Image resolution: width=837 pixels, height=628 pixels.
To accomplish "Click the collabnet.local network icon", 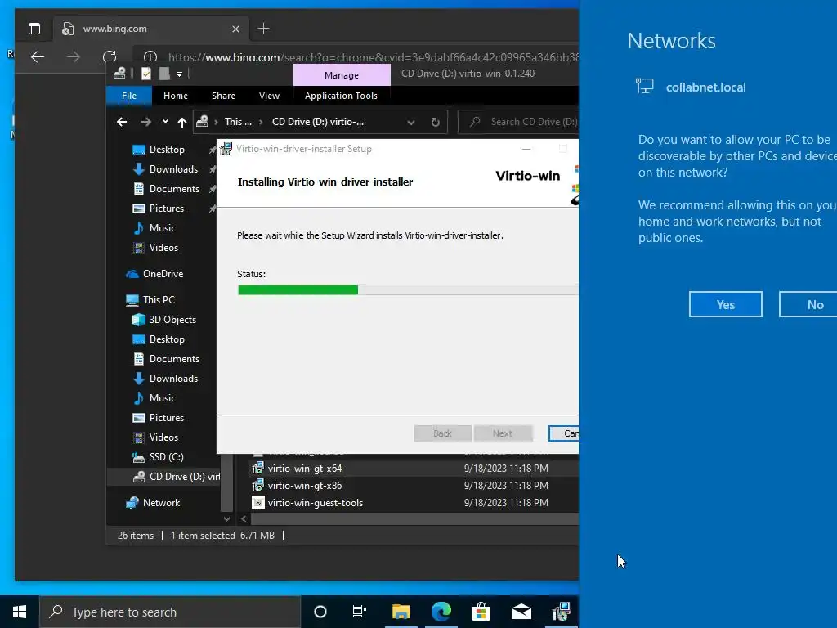I will click(x=644, y=86).
